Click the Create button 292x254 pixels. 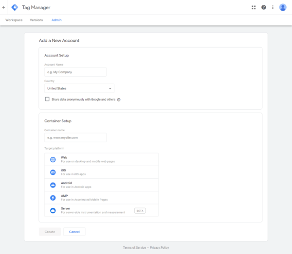point(50,232)
